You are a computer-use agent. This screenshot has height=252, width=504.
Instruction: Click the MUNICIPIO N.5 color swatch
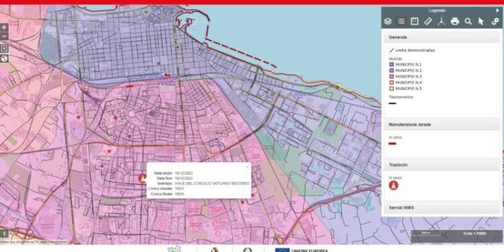[391, 89]
